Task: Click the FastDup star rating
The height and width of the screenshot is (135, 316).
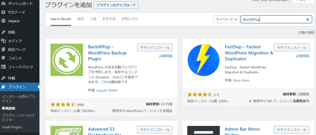Action: tap(200, 94)
